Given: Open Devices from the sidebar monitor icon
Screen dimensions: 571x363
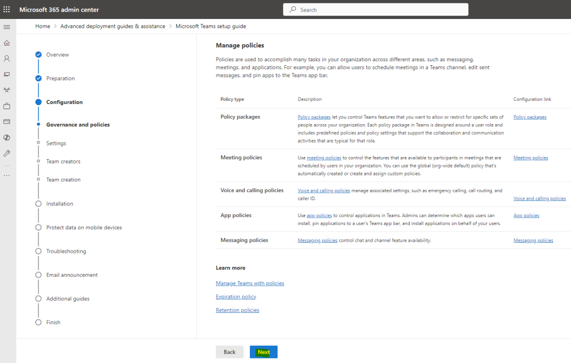Looking at the screenshot, I should [7, 75].
